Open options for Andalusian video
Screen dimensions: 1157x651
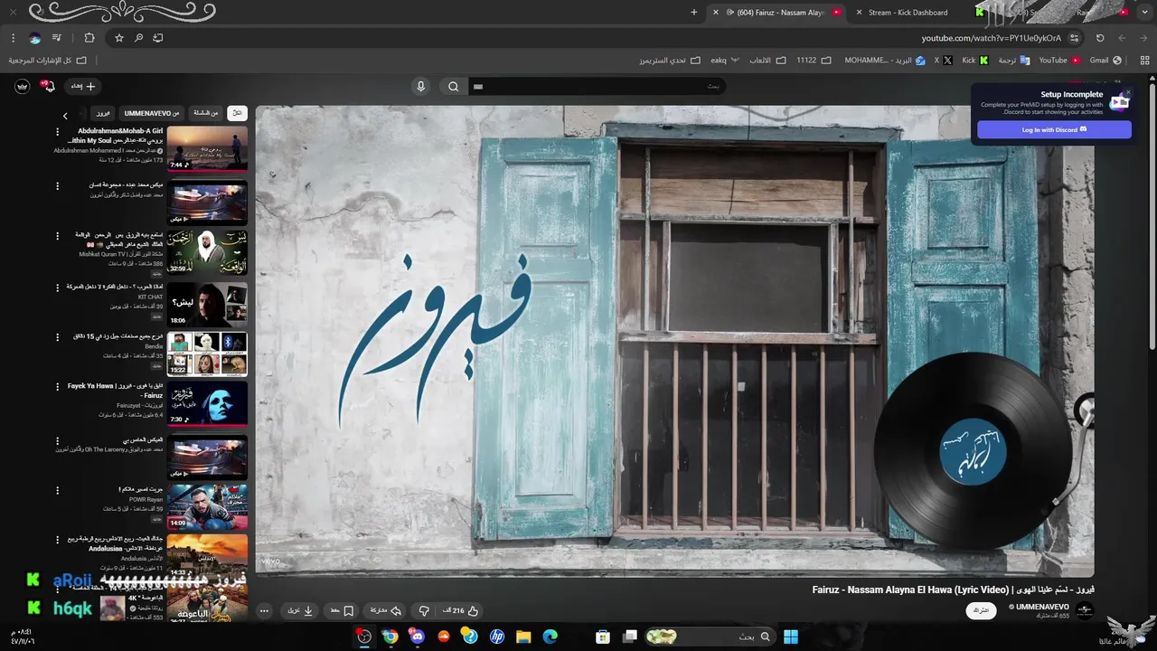tap(58, 540)
